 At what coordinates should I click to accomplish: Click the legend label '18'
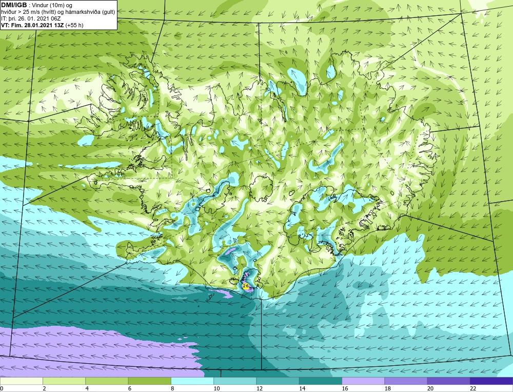pyautogui.click(x=387, y=388)
